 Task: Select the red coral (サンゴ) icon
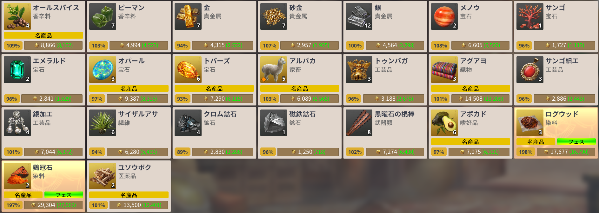pyautogui.click(x=530, y=16)
